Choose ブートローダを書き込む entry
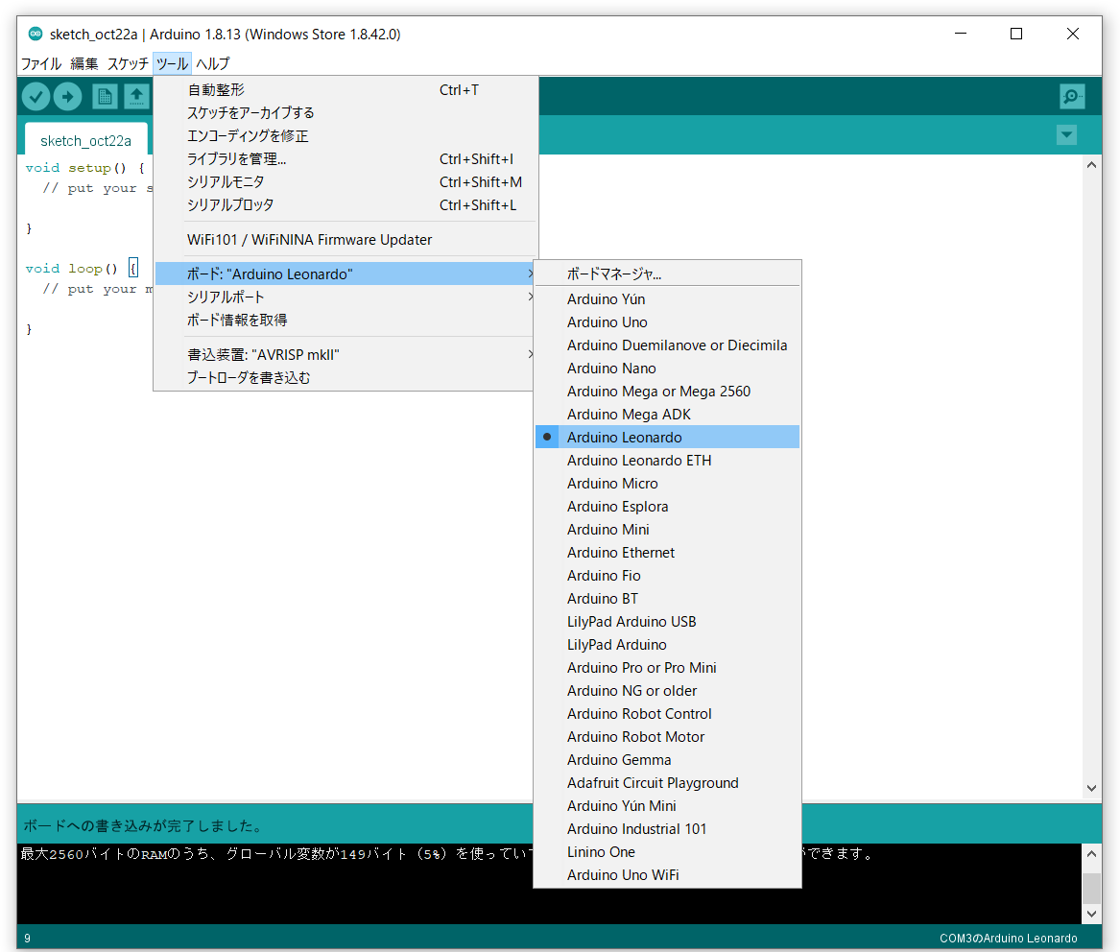 tap(345, 377)
